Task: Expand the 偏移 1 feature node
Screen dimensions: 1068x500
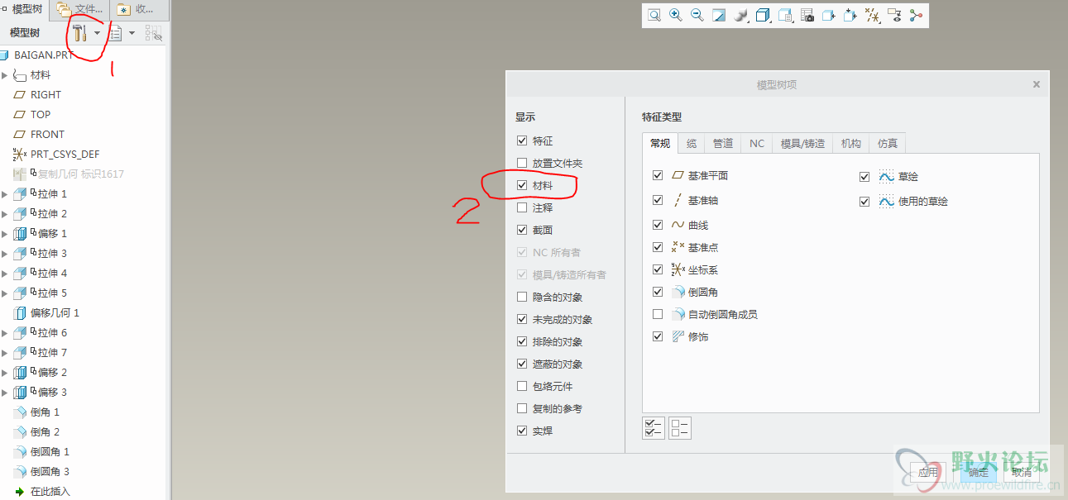Action: pyautogui.click(x=4, y=234)
